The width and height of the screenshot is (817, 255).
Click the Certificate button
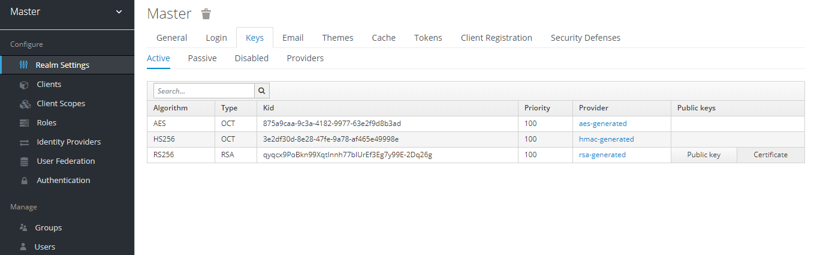[x=770, y=155]
